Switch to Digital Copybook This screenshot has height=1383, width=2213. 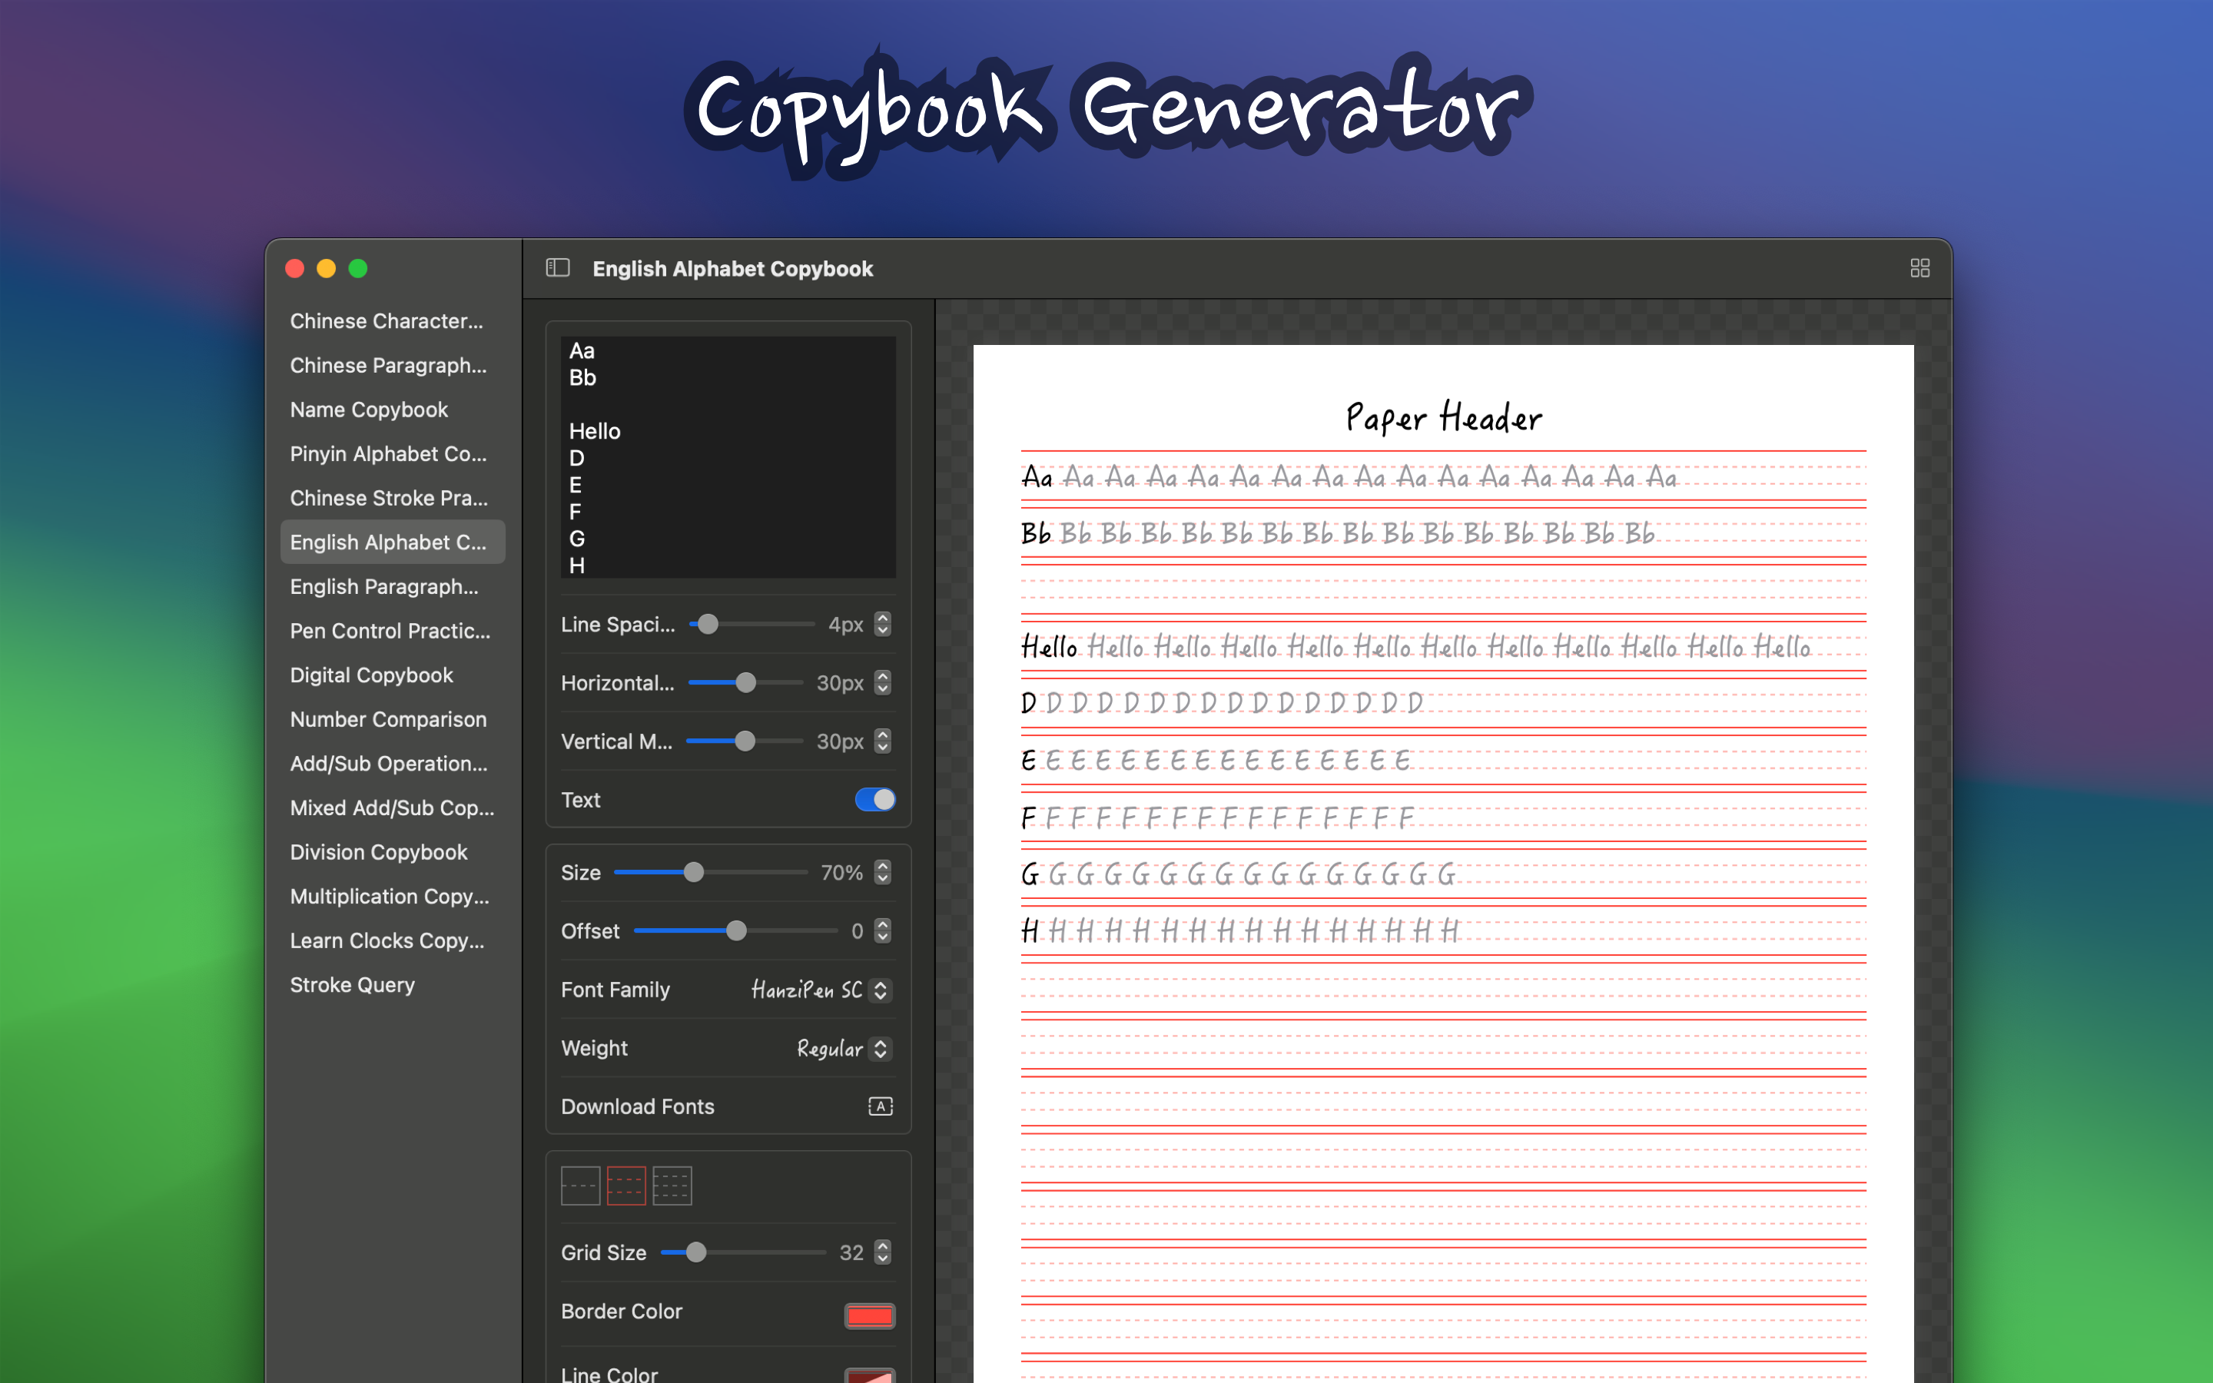371,675
